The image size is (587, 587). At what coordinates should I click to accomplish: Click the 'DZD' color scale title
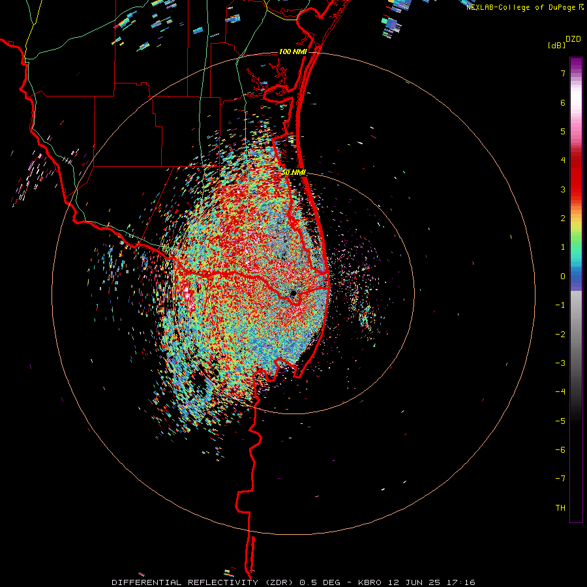pyautogui.click(x=573, y=39)
